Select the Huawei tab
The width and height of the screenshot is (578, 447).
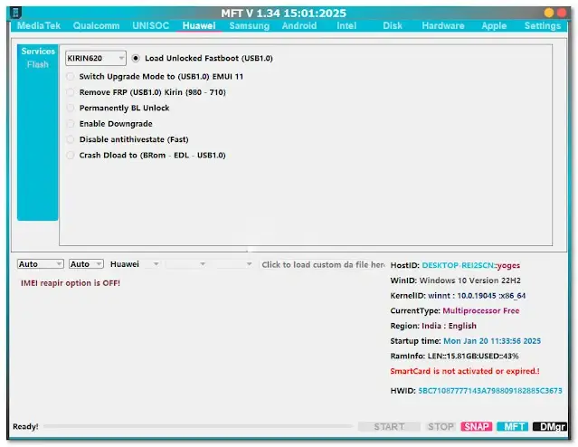(x=199, y=25)
